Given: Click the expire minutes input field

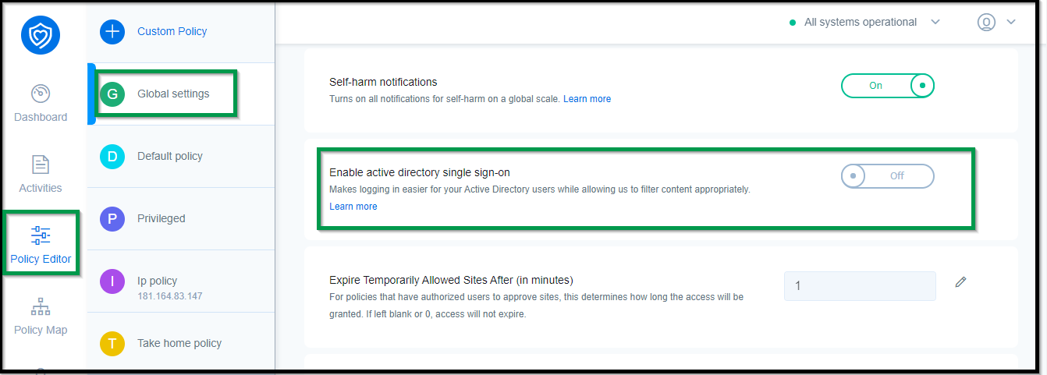Looking at the screenshot, I should click(860, 286).
